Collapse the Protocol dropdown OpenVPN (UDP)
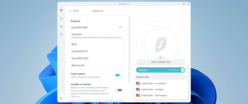 click(97, 27)
